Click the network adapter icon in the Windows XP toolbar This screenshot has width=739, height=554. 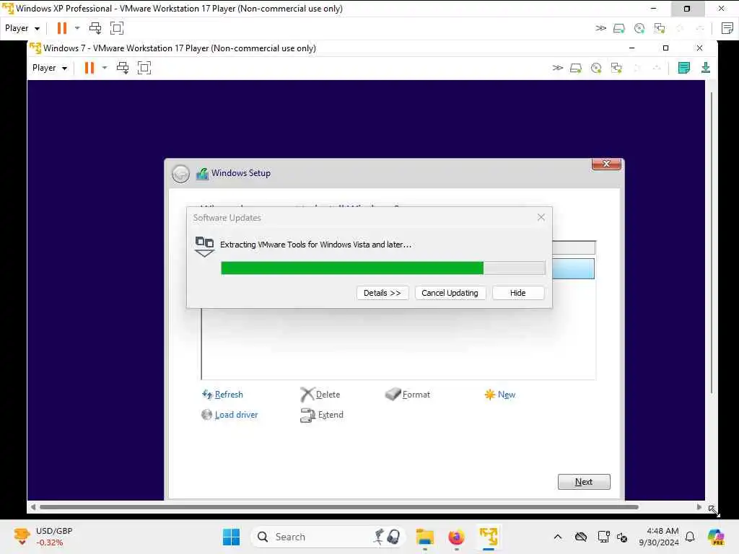(660, 28)
